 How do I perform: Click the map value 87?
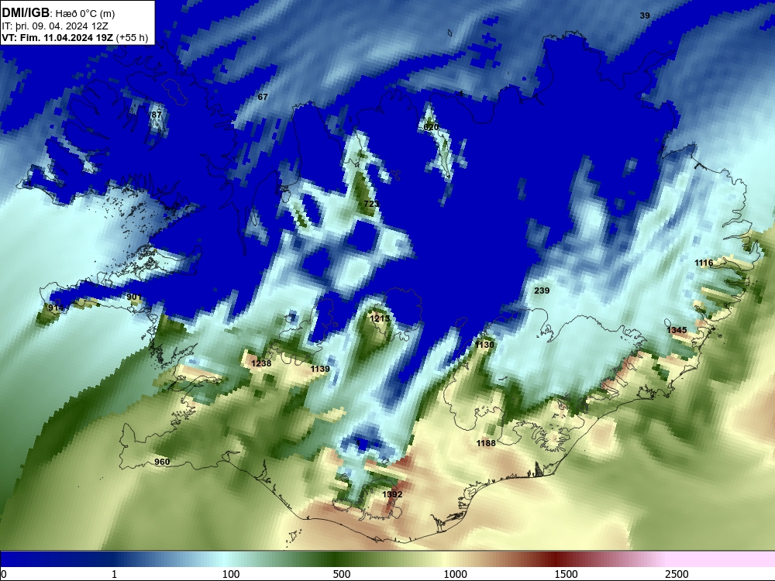pyautogui.click(x=157, y=115)
